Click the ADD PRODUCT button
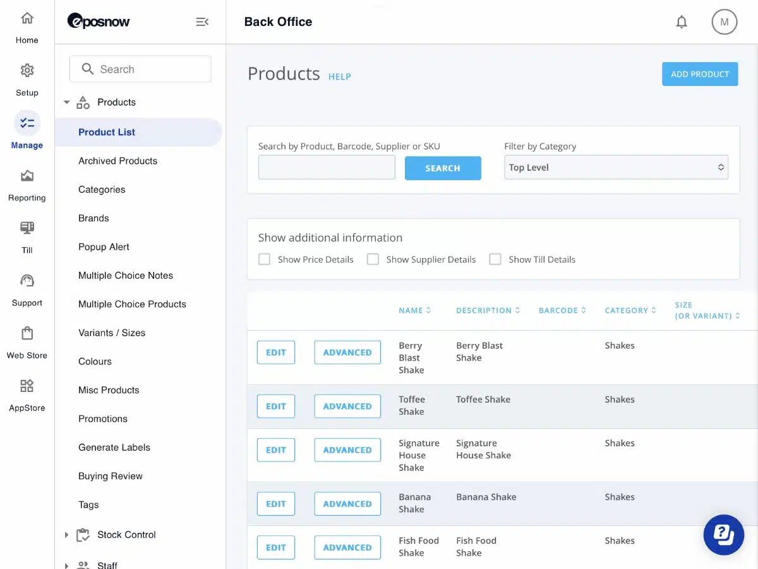Image resolution: width=758 pixels, height=569 pixels. (x=700, y=74)
